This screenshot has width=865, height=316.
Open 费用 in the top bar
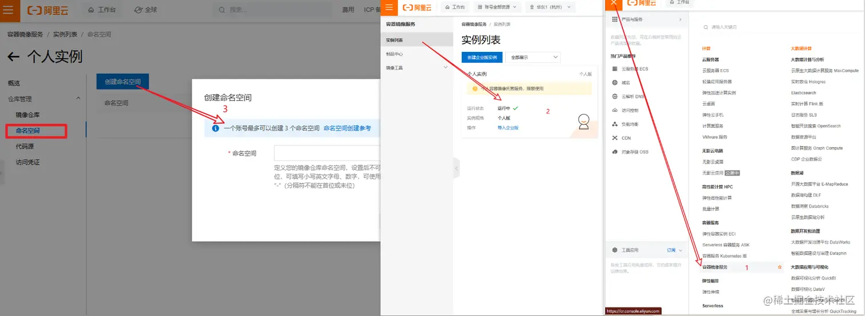[x=348, y=10]
